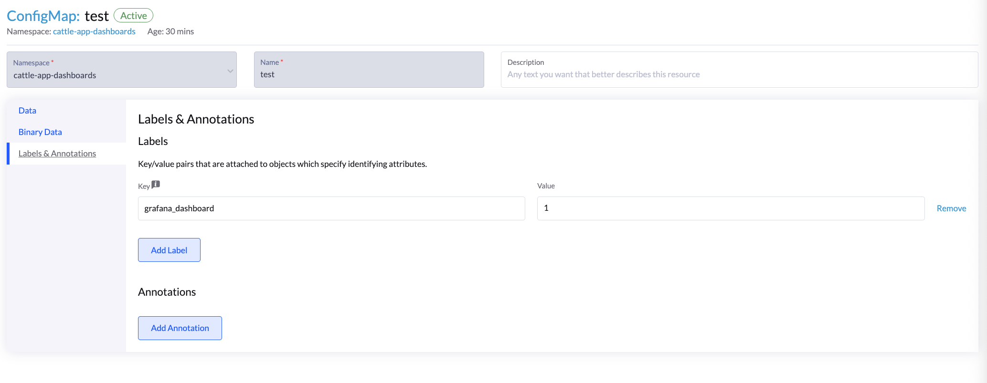Remove the grafana_dashboard label

click(951, 208)
